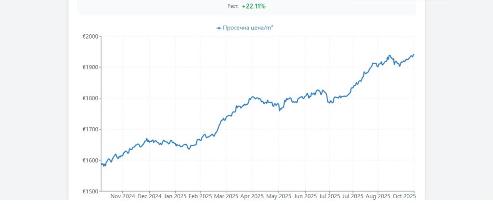Click the +22.11% growth value
This screenshot has height=204, width=493.
click(254, 6)
